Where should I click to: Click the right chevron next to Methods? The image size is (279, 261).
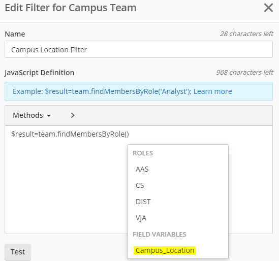(x=73, y=115)
